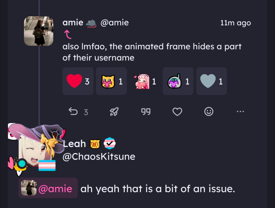Viewport: 275px width, 208px height.
Task: Click the @amie handle in post header
Action: [115, 23]
